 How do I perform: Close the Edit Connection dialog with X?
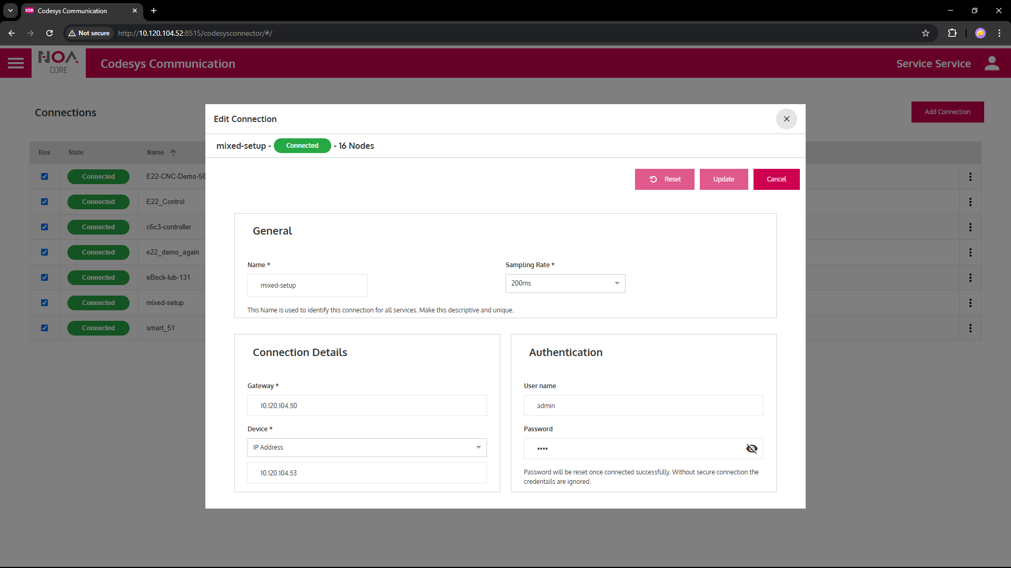786,119
